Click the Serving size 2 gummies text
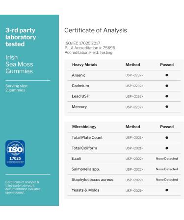The image size is (184, 220). pos(16,88)
